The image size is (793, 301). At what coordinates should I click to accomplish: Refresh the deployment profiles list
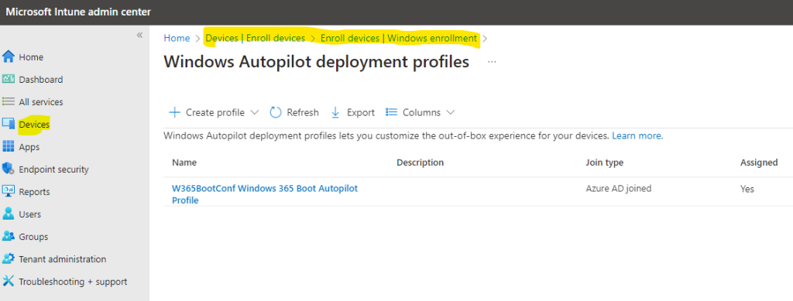tap(294, 113)
